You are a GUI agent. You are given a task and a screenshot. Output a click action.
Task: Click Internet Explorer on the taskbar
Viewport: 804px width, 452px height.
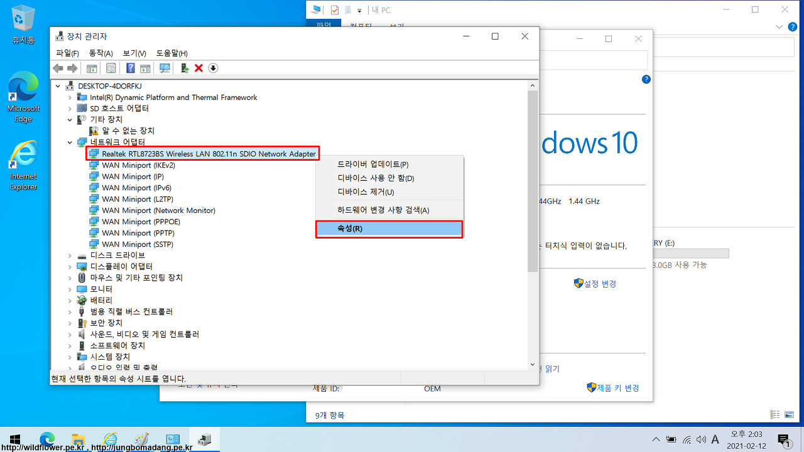point(111,439)
